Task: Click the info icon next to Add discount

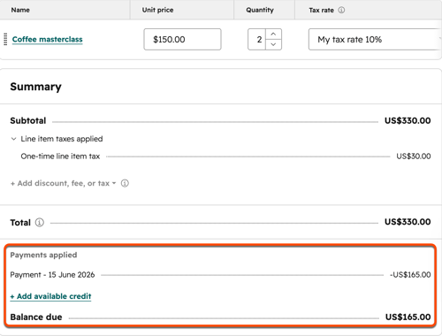Action: coord(125,183)
